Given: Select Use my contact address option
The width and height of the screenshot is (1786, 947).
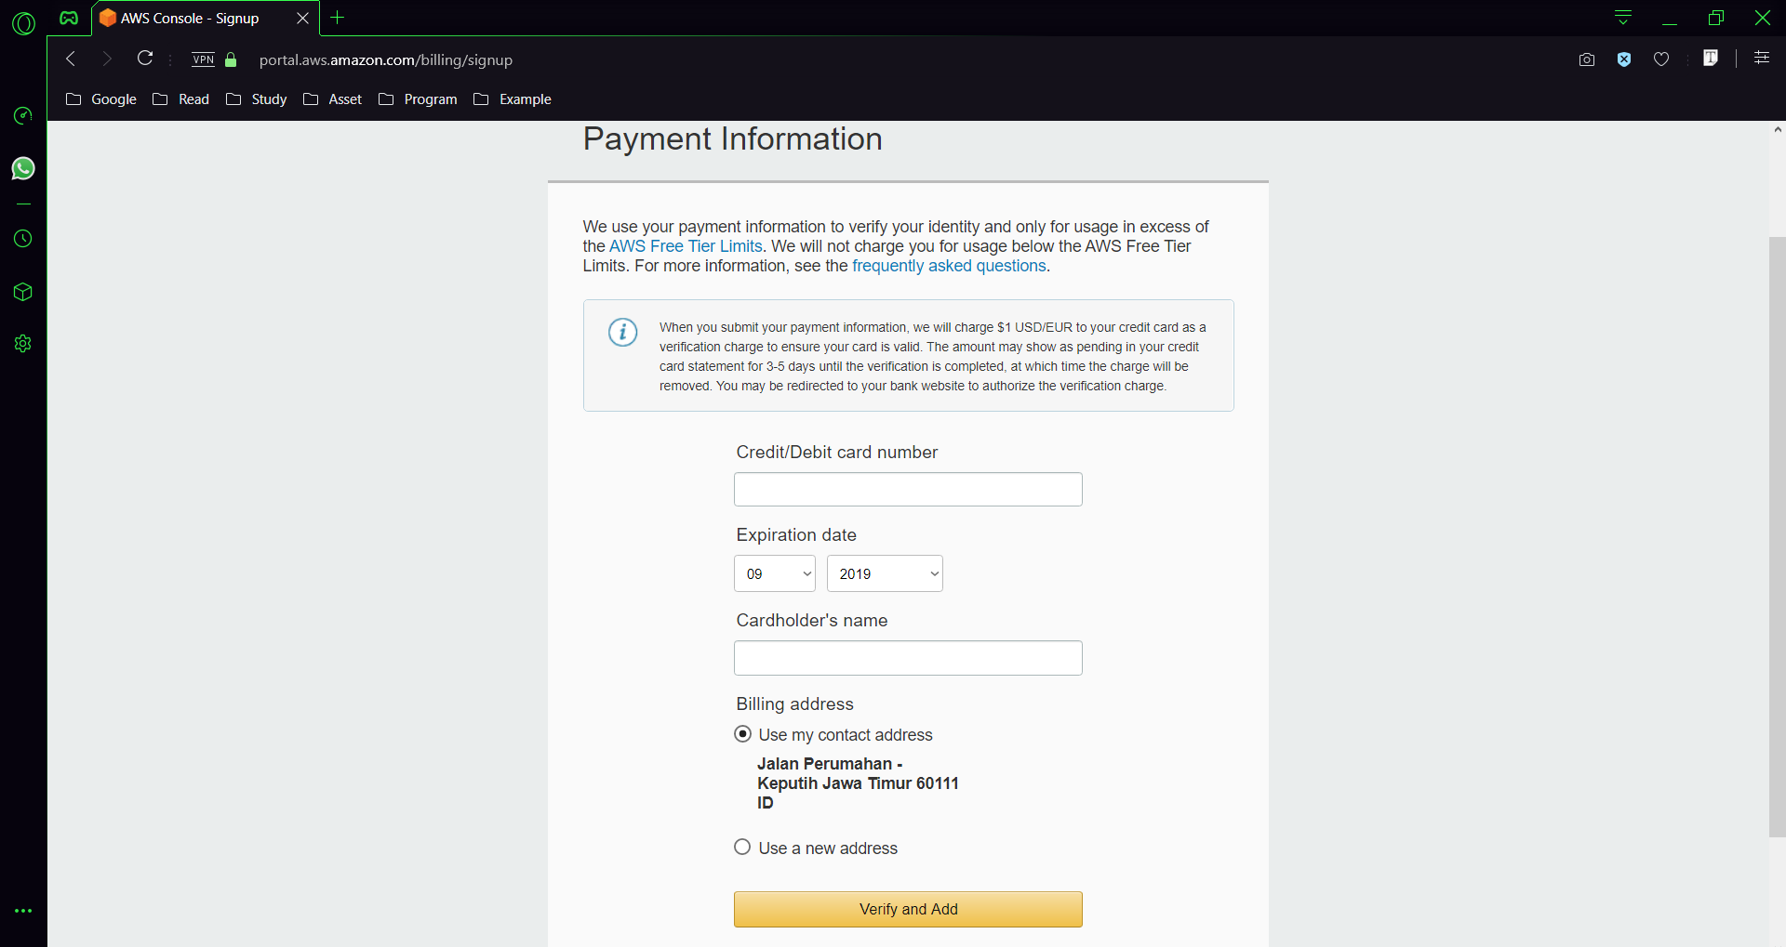Looking at the screenshot, I should (x=742, y=734).
